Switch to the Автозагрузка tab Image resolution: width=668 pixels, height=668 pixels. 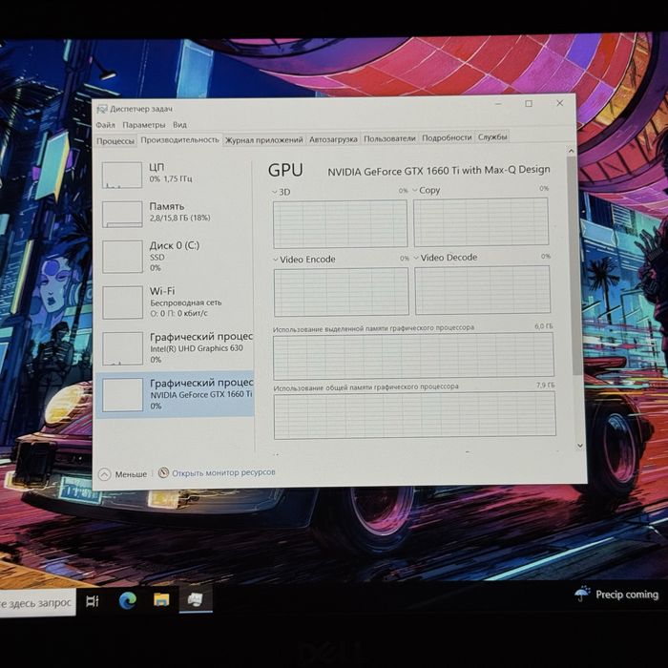tap(333, 139)
